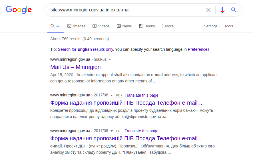
Task: Click the blue magnifier search button
Action: tap(234, 10)
